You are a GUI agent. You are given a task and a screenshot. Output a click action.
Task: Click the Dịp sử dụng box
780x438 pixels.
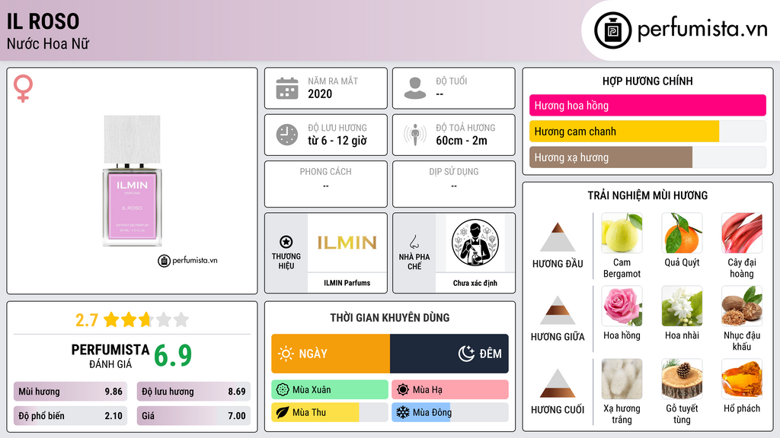coord(454,184)
